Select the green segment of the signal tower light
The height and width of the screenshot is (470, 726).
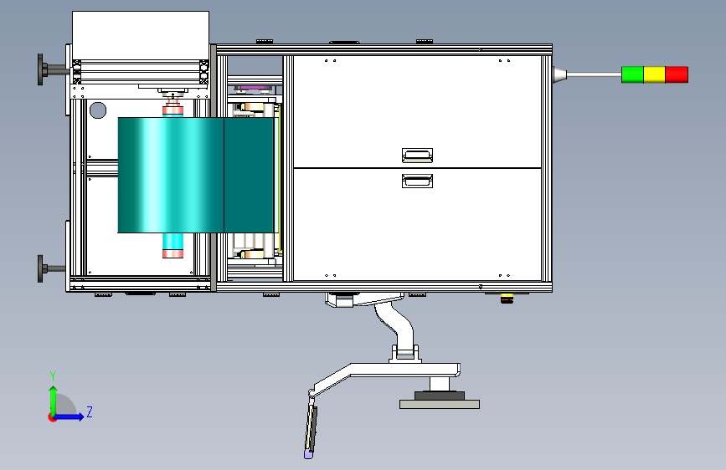coord(632,74)
